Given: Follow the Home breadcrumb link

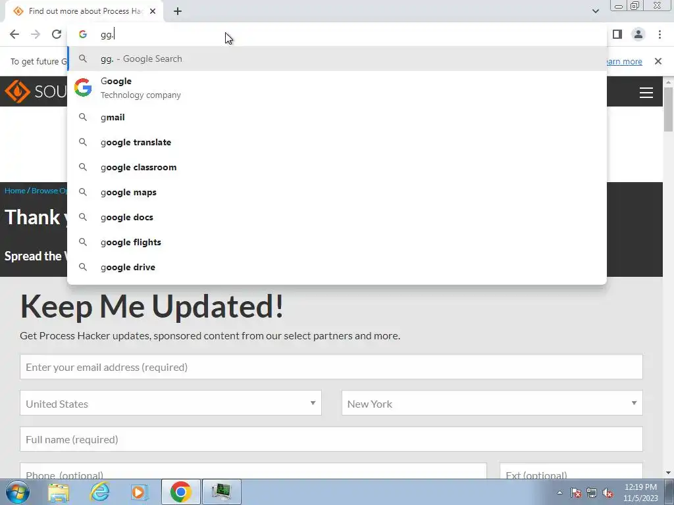Looking at the screenshot, I should pos(15,190).
